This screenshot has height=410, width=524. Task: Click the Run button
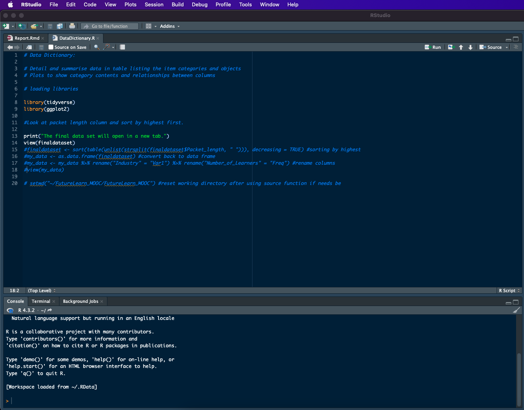coord(432,47)
